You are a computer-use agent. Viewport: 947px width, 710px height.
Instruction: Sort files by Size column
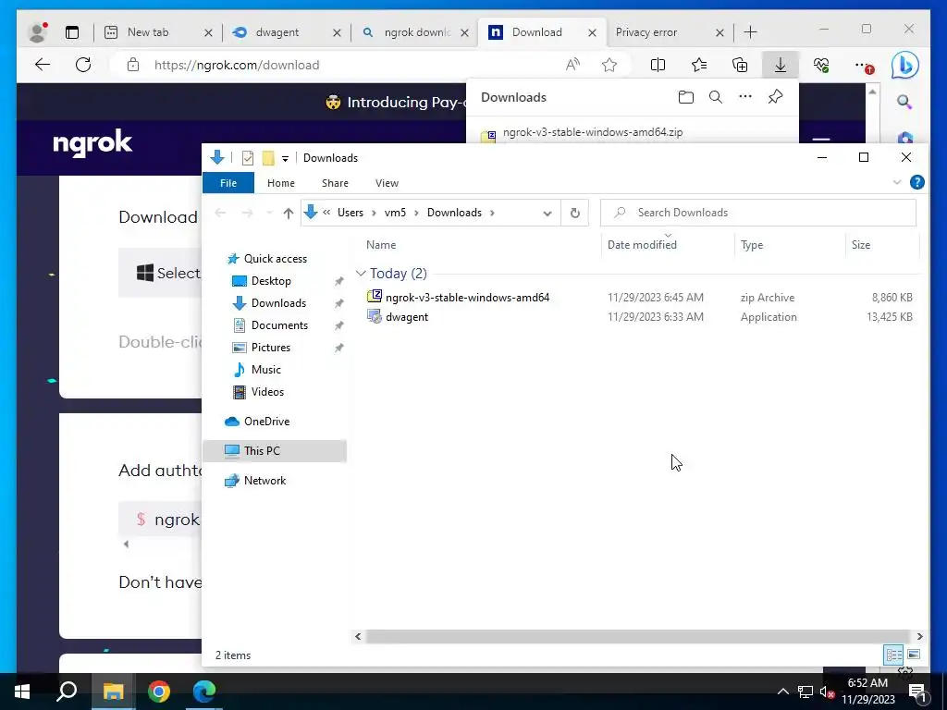pos(861,244)
